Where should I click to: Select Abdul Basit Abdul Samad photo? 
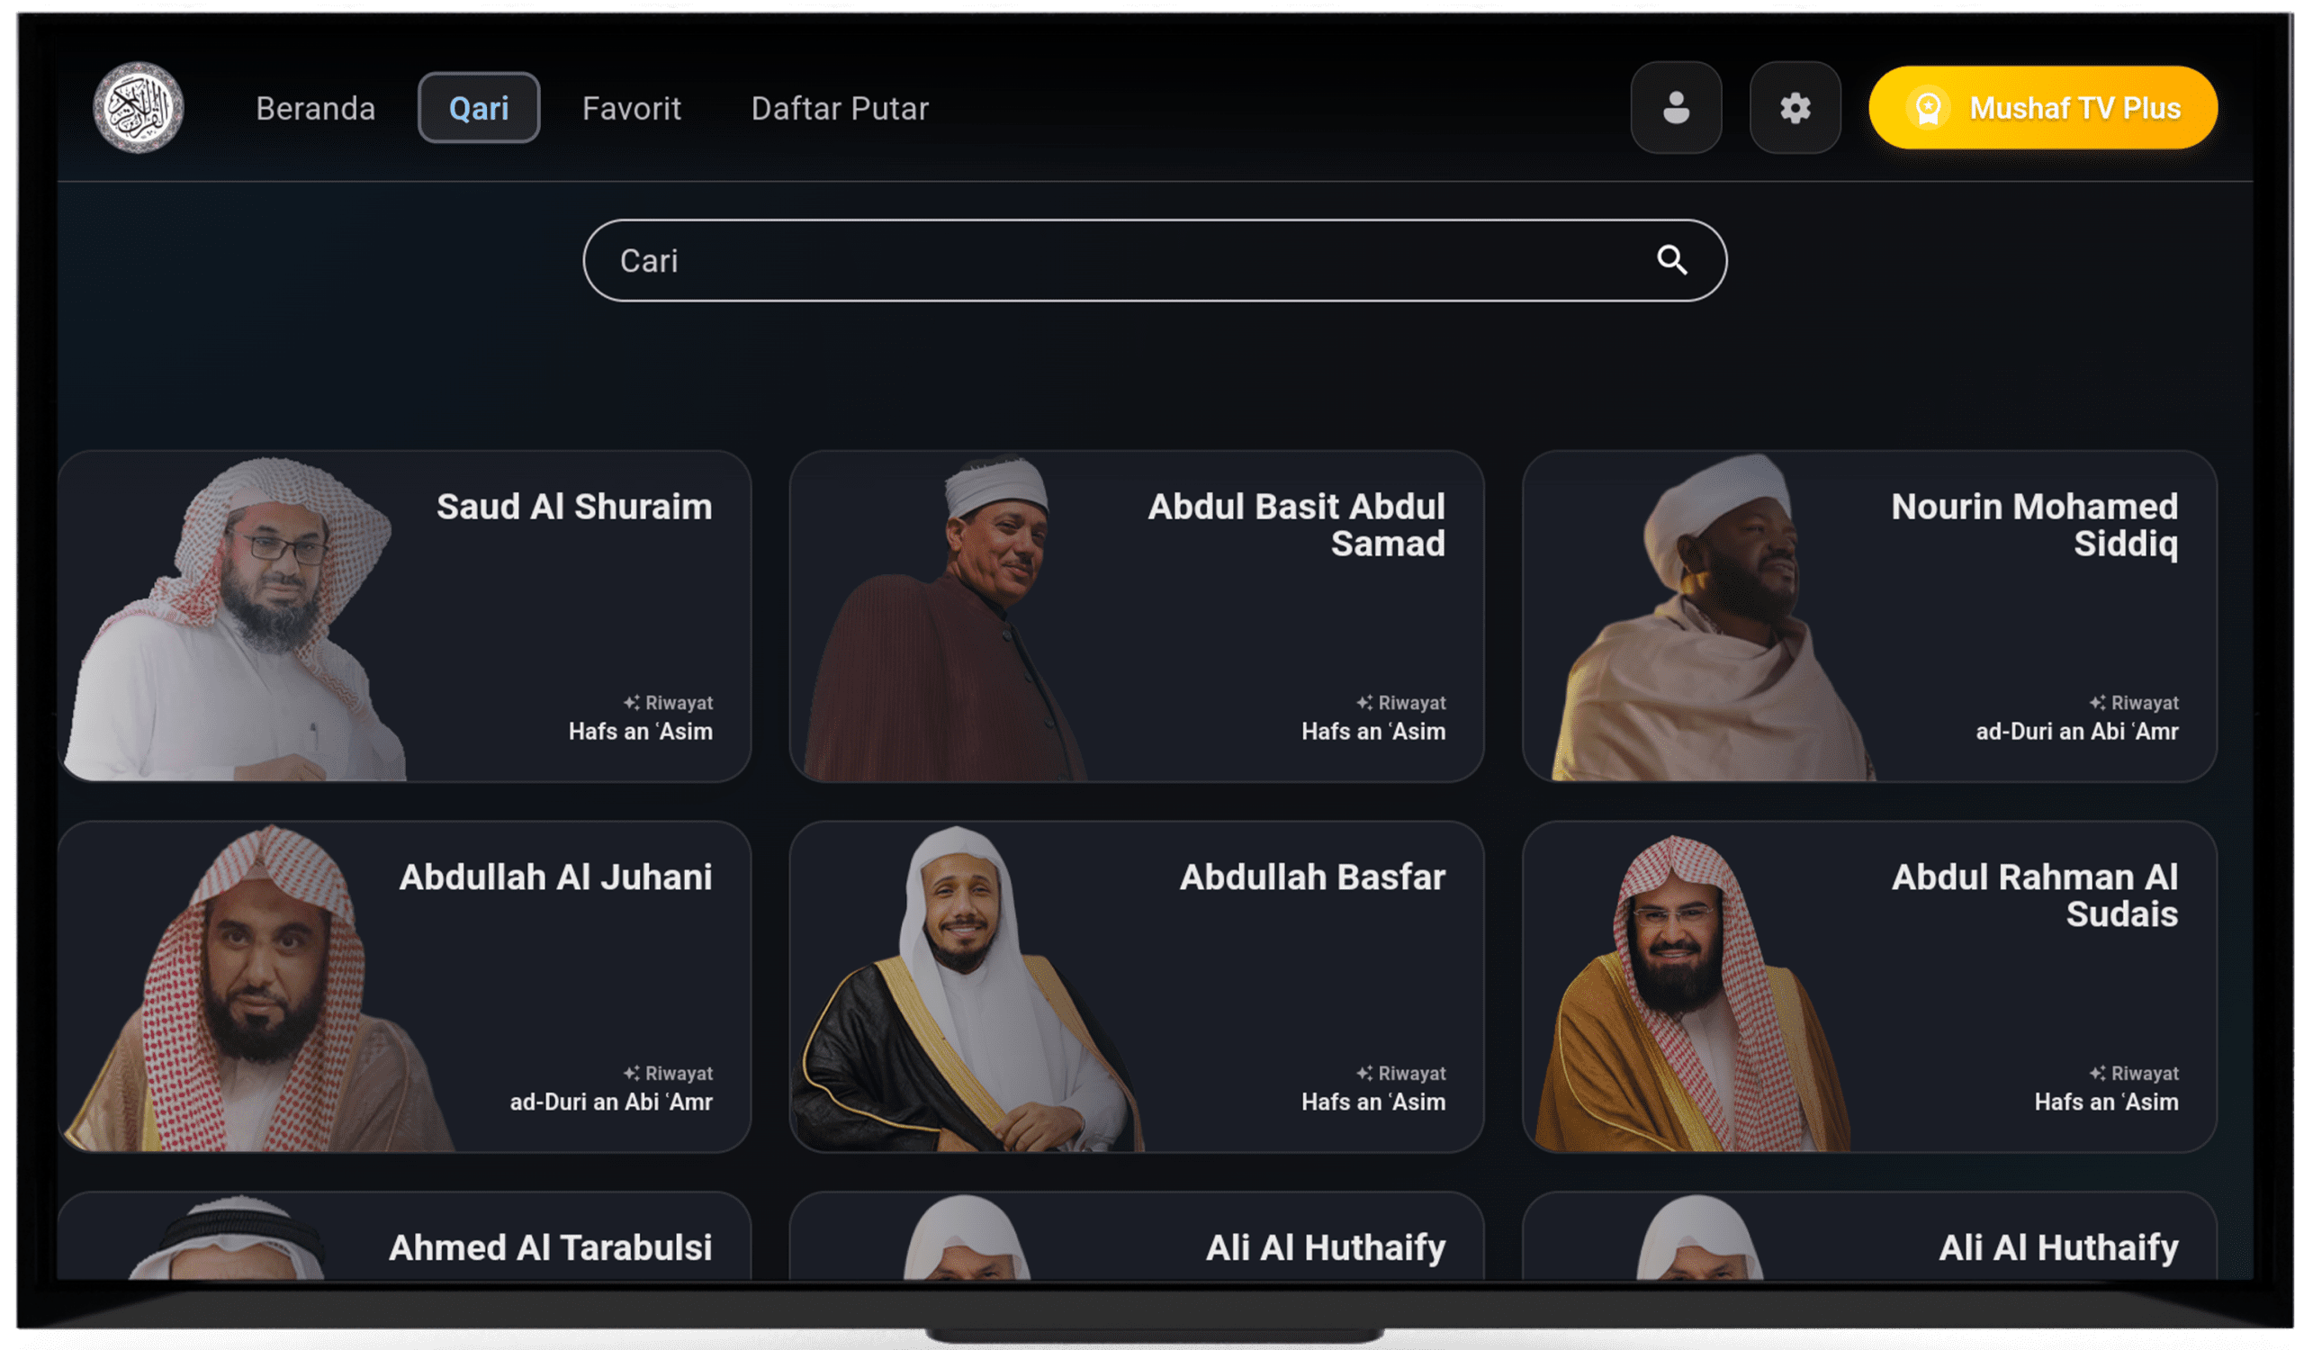pos(951,622)
